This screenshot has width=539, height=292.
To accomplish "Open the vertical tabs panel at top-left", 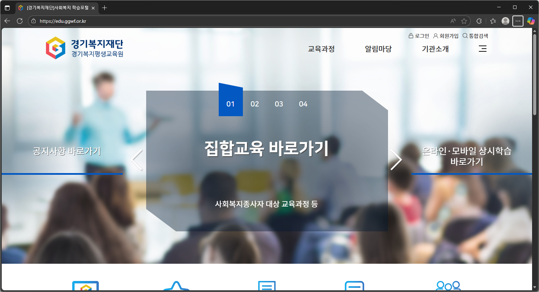I will (x=7, y=7).
